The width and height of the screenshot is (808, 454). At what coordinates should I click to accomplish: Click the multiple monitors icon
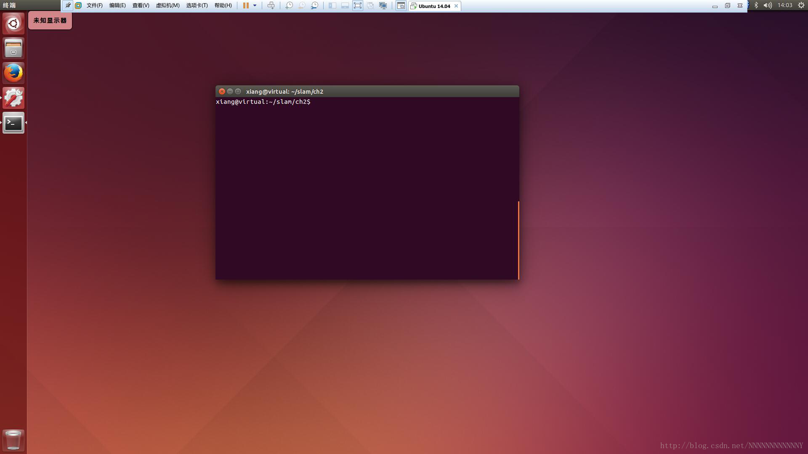(x=383, y=5)
